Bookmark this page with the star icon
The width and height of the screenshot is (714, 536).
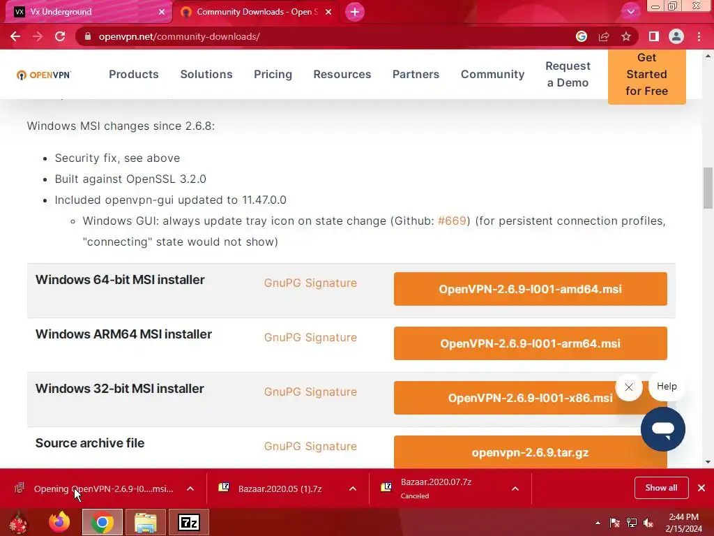[626, 36]
